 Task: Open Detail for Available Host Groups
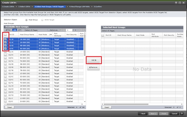tap(10, 107)
